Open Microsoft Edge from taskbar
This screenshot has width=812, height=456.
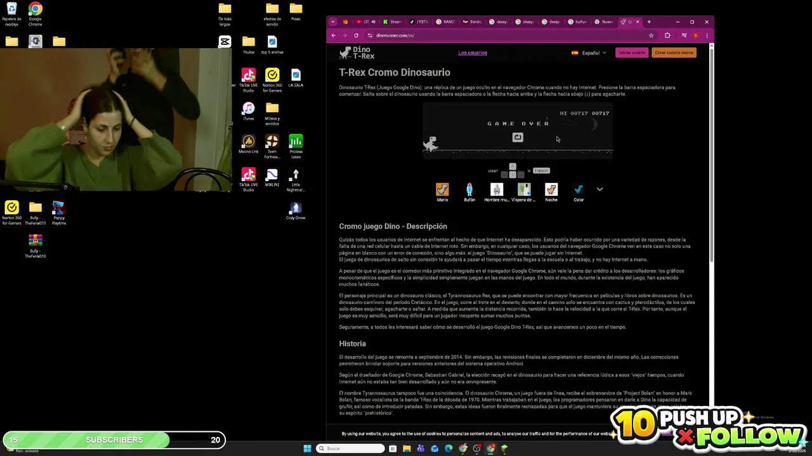(x=449, y=448)
